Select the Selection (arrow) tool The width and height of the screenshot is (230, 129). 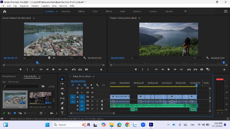tap(62, 79)
